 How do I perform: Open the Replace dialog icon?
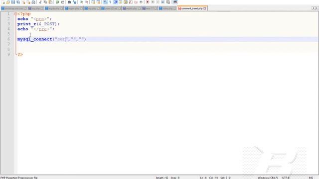74,2
